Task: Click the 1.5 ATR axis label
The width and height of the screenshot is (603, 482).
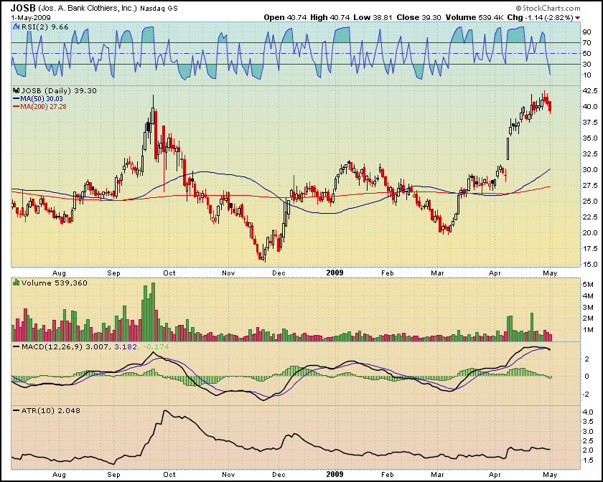Action: pyautogui.click(x=589, y=460)
